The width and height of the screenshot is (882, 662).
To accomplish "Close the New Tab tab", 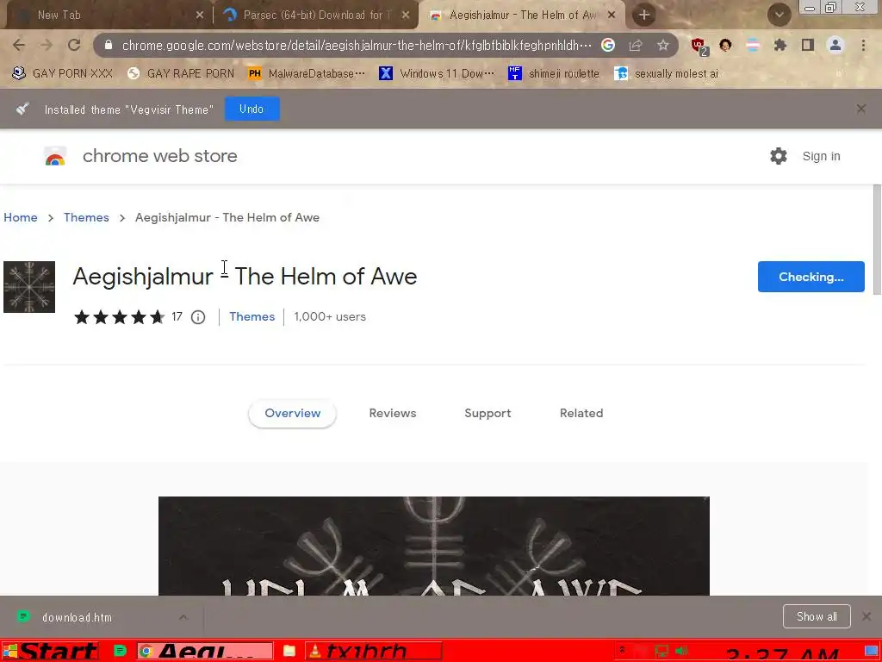I will pyautogui.click(x=199, y=16).
